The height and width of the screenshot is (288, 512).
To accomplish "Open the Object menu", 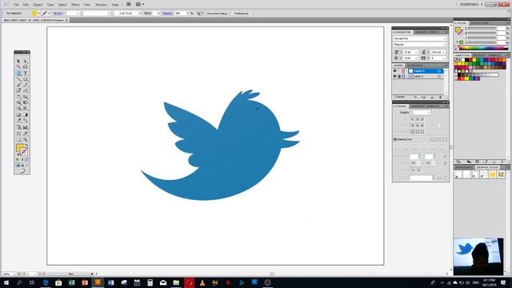I will (x=38, y=5).
